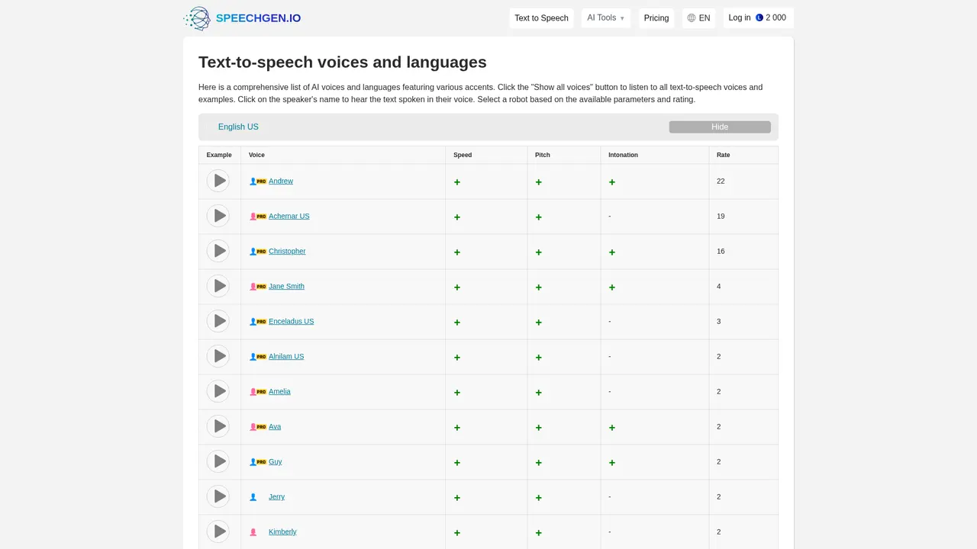Open the Kimberly voice link
Screen dimensions: 977x549
click(x=282, y=532)
